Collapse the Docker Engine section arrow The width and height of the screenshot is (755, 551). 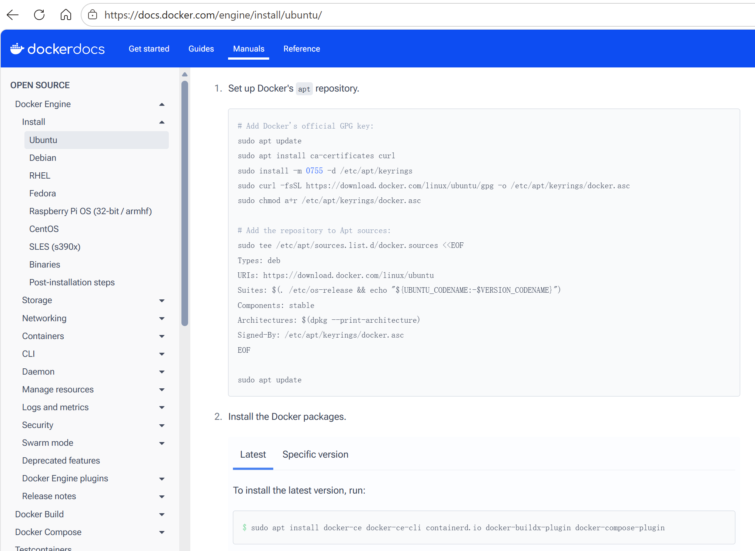pyautogui.click(x=162, y=104)
